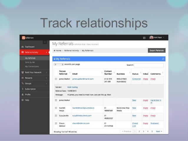Open the Profile menu item
Screen dimensions: 188x141
click(34, 94)
